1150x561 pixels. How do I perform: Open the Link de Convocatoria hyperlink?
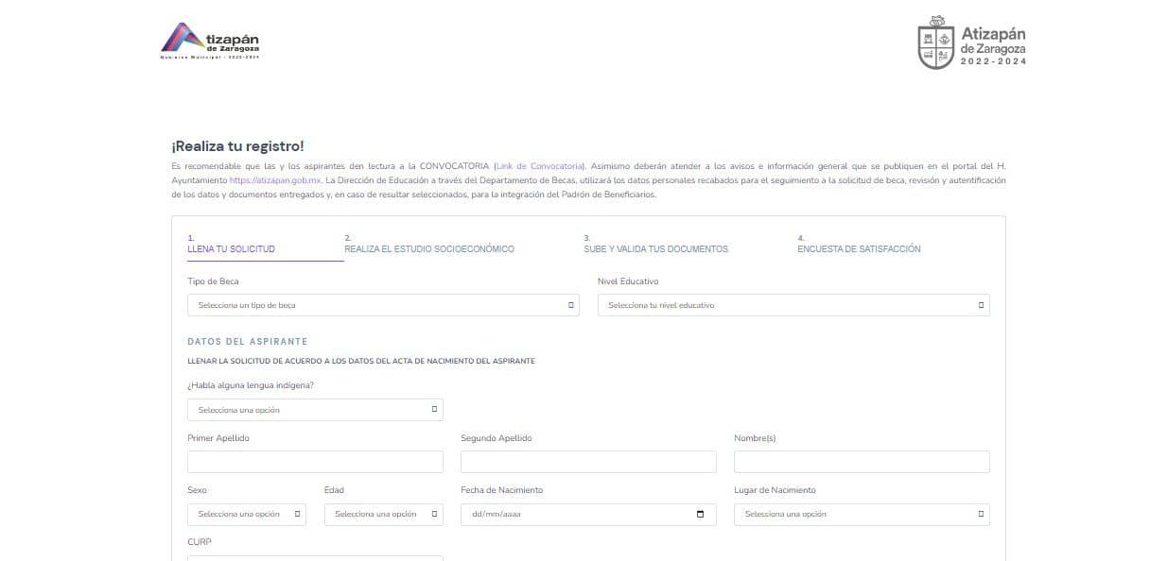539,165
